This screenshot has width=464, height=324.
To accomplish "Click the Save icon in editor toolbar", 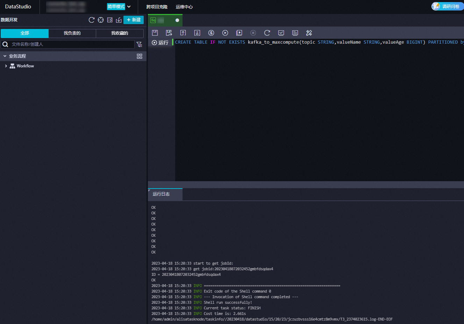I will click(x=155, y=33).
